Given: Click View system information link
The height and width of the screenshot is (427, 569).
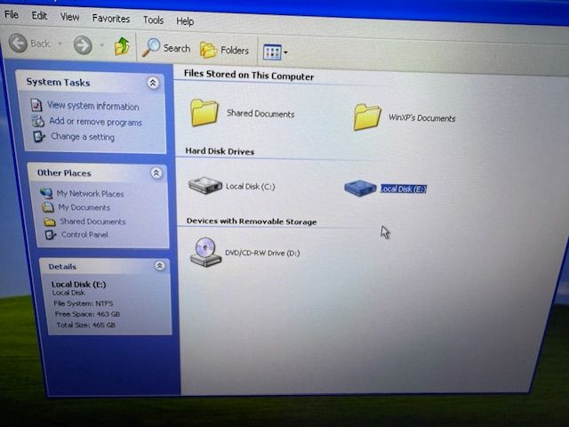Looking at the screenshot, I should 92,106.
